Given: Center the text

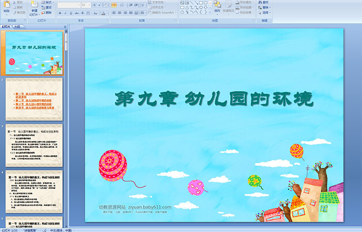Looking at the screenshot, I should [119, 13].
